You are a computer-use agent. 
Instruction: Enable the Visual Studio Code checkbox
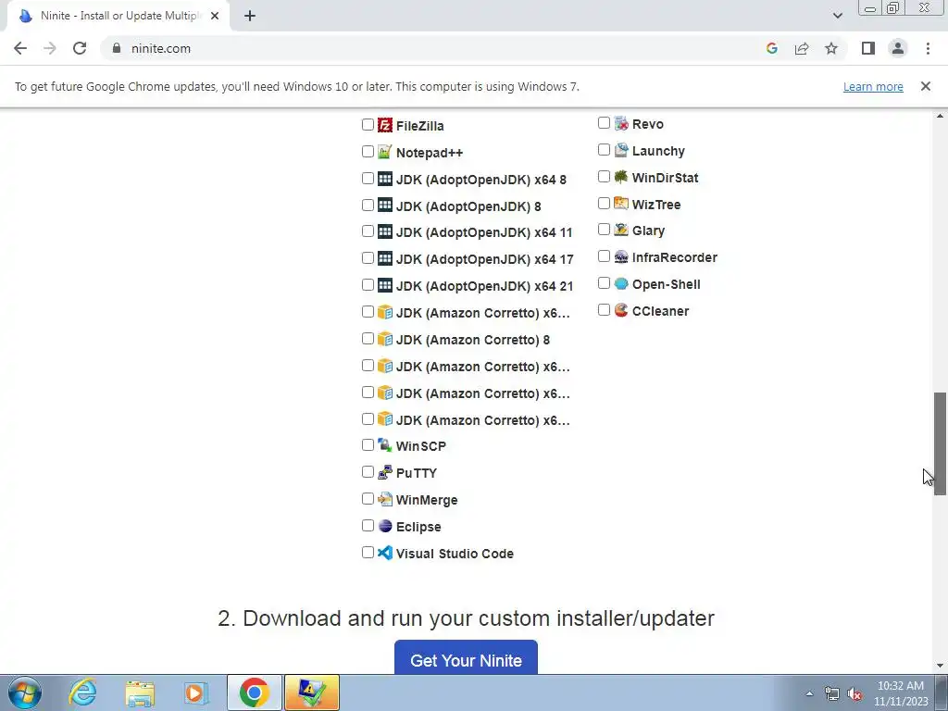click(x=368, y=552)
